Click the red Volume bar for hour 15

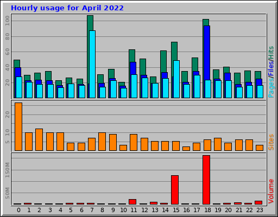(175, 190)
